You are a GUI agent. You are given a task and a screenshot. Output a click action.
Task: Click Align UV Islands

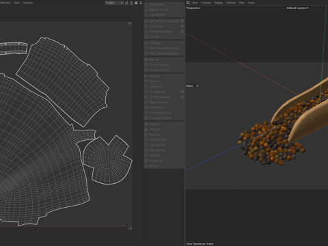pyautogui.click(x=164, y=102)
